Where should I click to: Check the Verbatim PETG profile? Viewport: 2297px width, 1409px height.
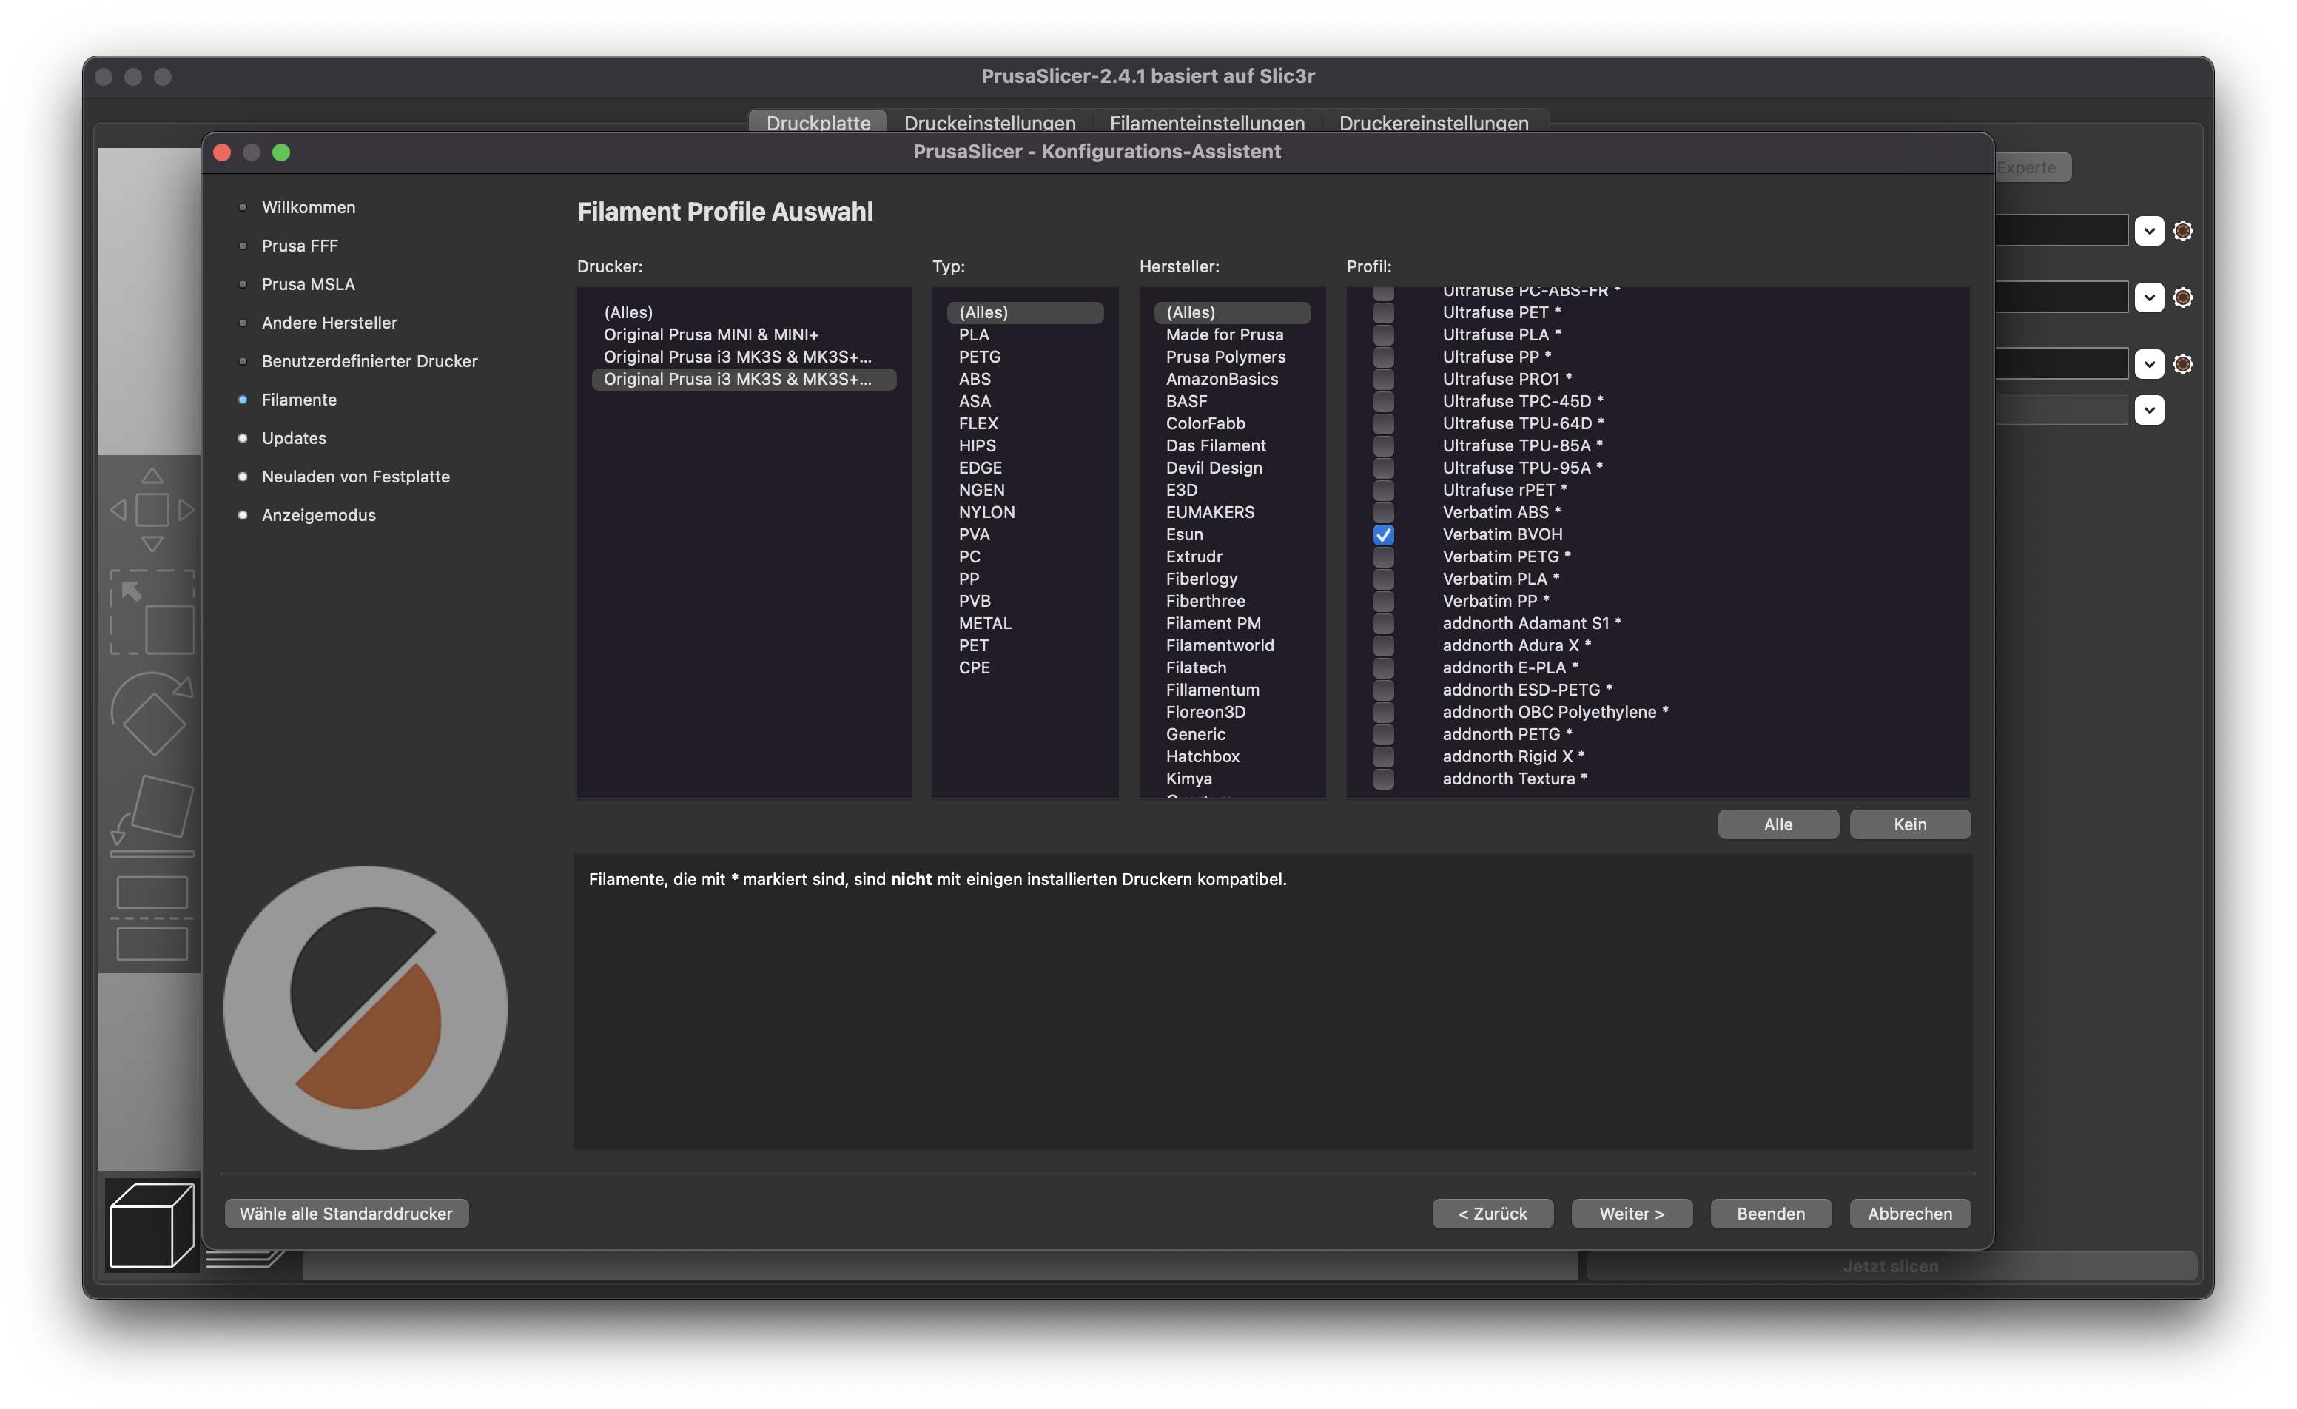[1383, 556]
